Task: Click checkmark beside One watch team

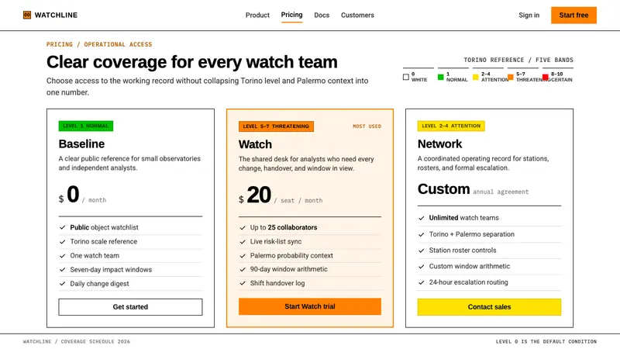Action: (x=63, y=256)
